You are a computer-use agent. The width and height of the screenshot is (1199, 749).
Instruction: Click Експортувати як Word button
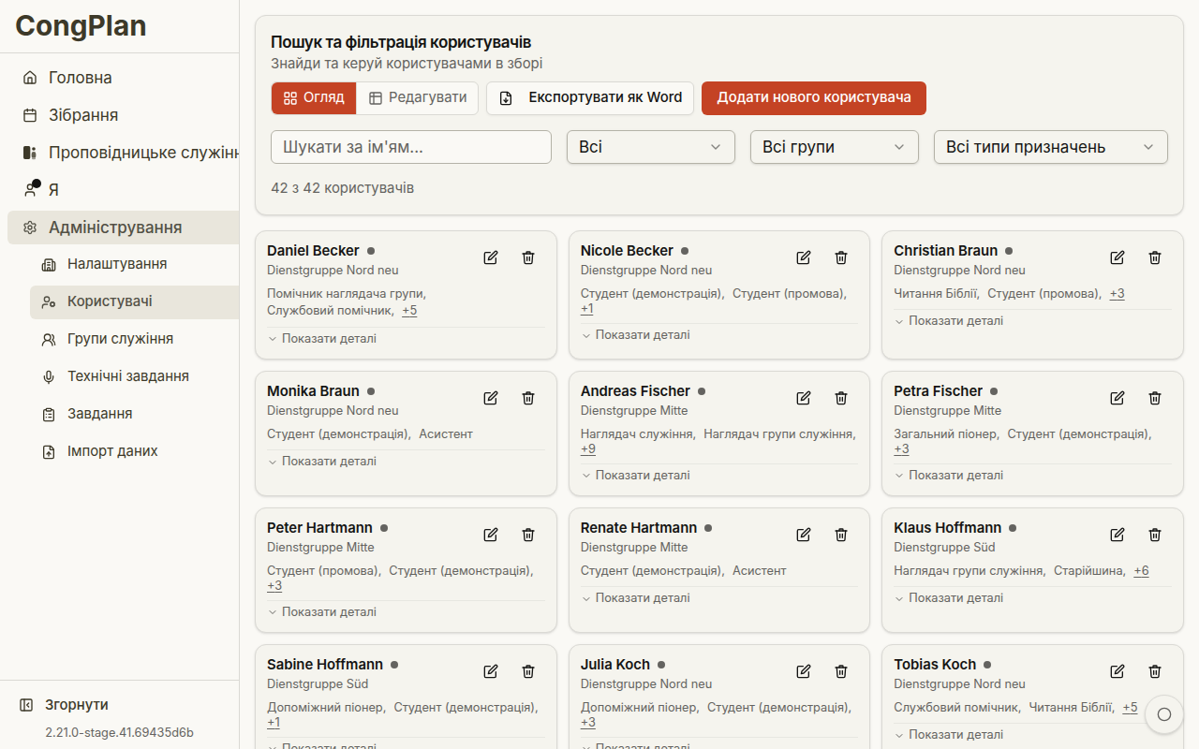(590, 97)
